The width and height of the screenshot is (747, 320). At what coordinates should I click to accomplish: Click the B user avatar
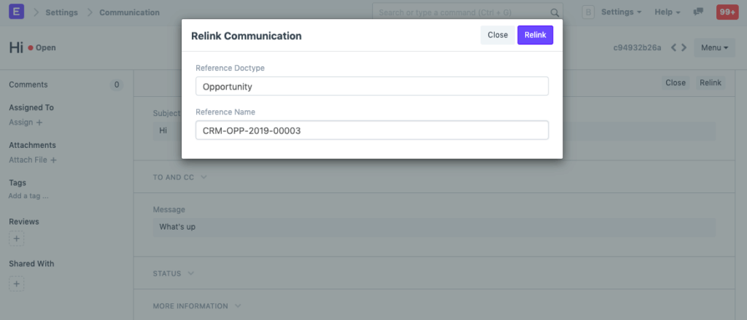click(x=588, y=12)
